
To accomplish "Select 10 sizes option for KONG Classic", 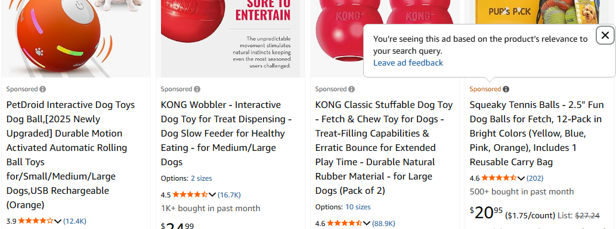I will (358, 207).
